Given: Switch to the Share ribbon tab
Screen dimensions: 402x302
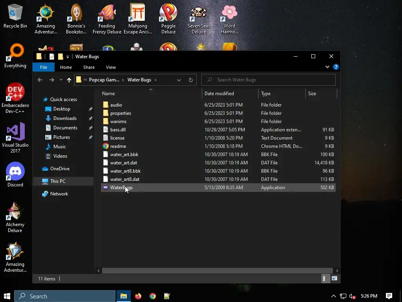Looking at the screenshot, I should (x=89, y=67).
